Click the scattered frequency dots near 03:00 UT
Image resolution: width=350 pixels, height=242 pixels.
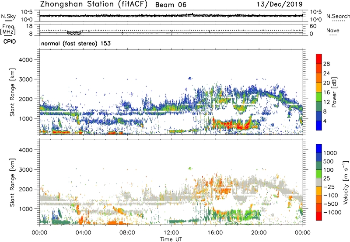[74, 33]
